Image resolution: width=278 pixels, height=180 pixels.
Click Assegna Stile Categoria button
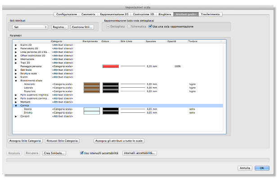point(25,141)
